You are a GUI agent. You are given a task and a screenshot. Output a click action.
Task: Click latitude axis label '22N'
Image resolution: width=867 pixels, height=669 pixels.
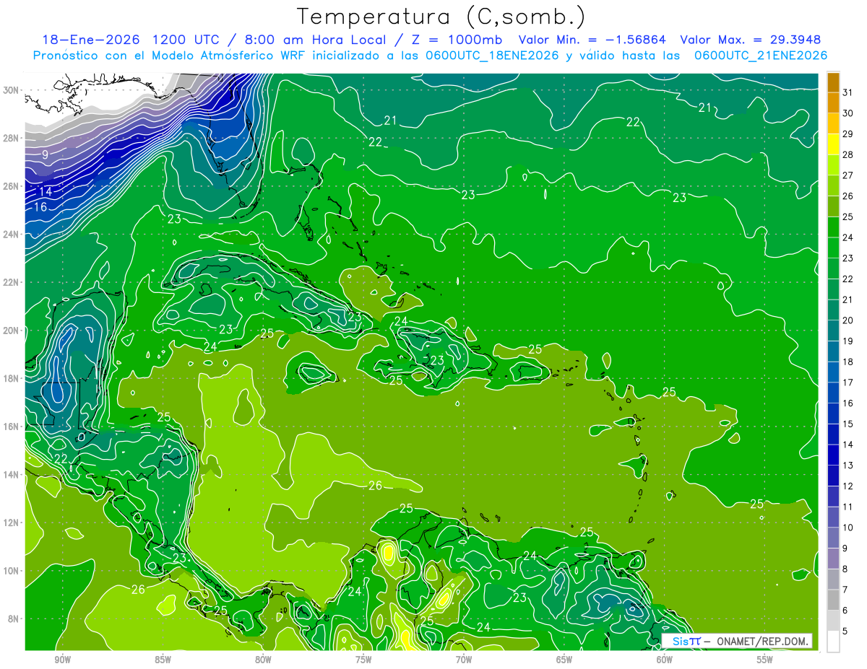click(x=12, y=282)
